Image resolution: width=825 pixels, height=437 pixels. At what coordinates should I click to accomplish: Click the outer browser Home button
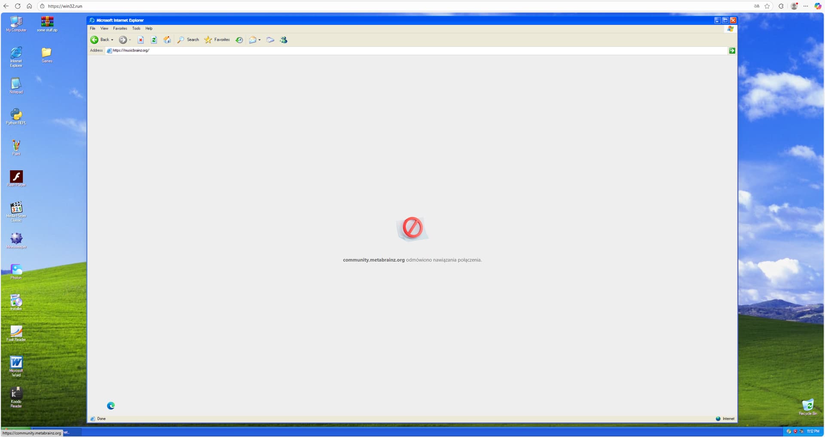(29, 6)
